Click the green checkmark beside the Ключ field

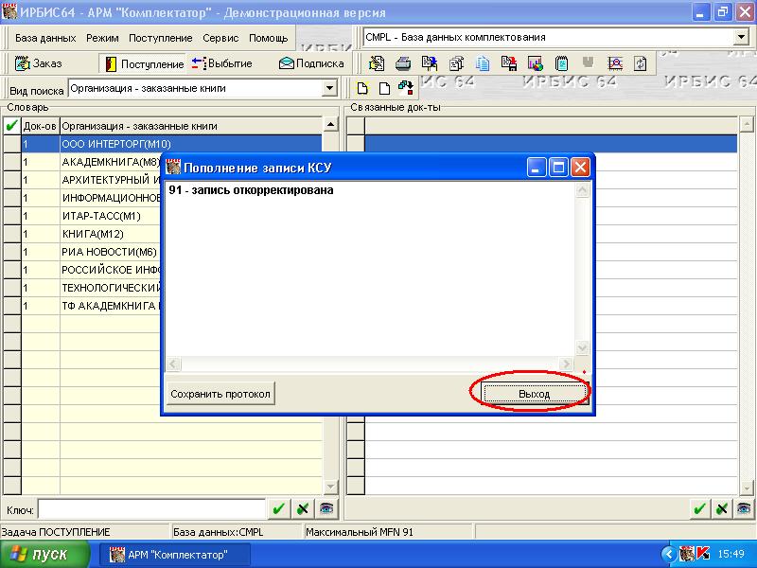tap(278, 508)
